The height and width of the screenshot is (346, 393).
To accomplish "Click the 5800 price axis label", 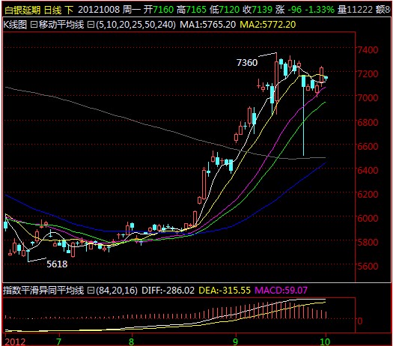I will (x=368, y=243).
